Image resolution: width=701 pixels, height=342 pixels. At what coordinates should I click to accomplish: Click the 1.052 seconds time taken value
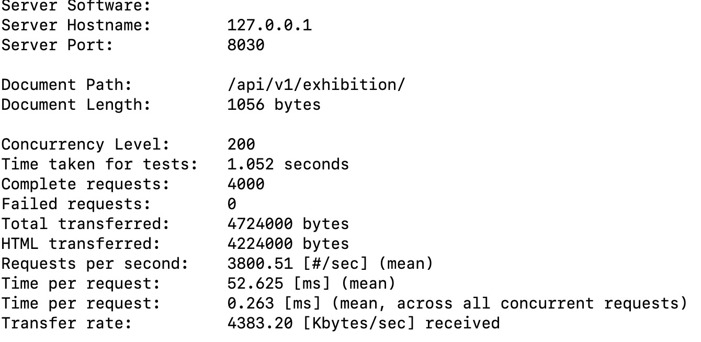click(288, 164)
